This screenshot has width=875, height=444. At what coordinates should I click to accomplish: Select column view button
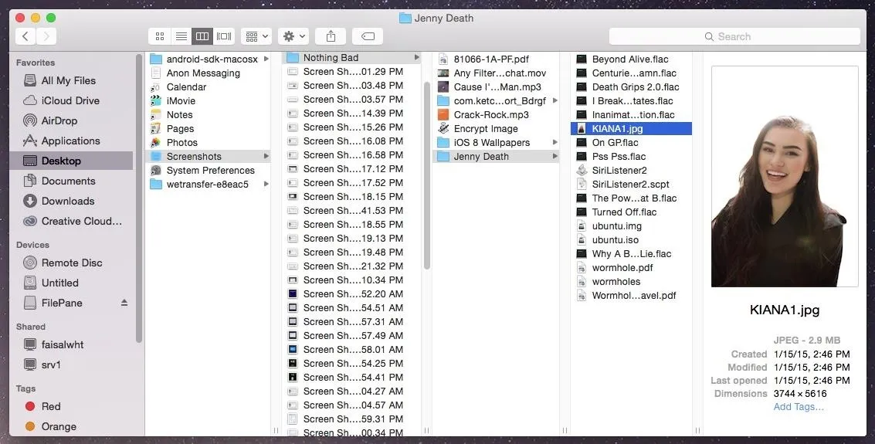click(x=202, y=36)
